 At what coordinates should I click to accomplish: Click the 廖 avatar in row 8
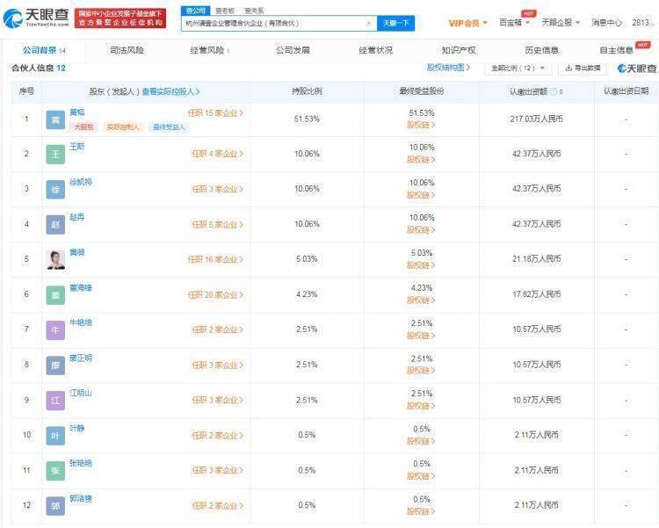pos(55,365)
